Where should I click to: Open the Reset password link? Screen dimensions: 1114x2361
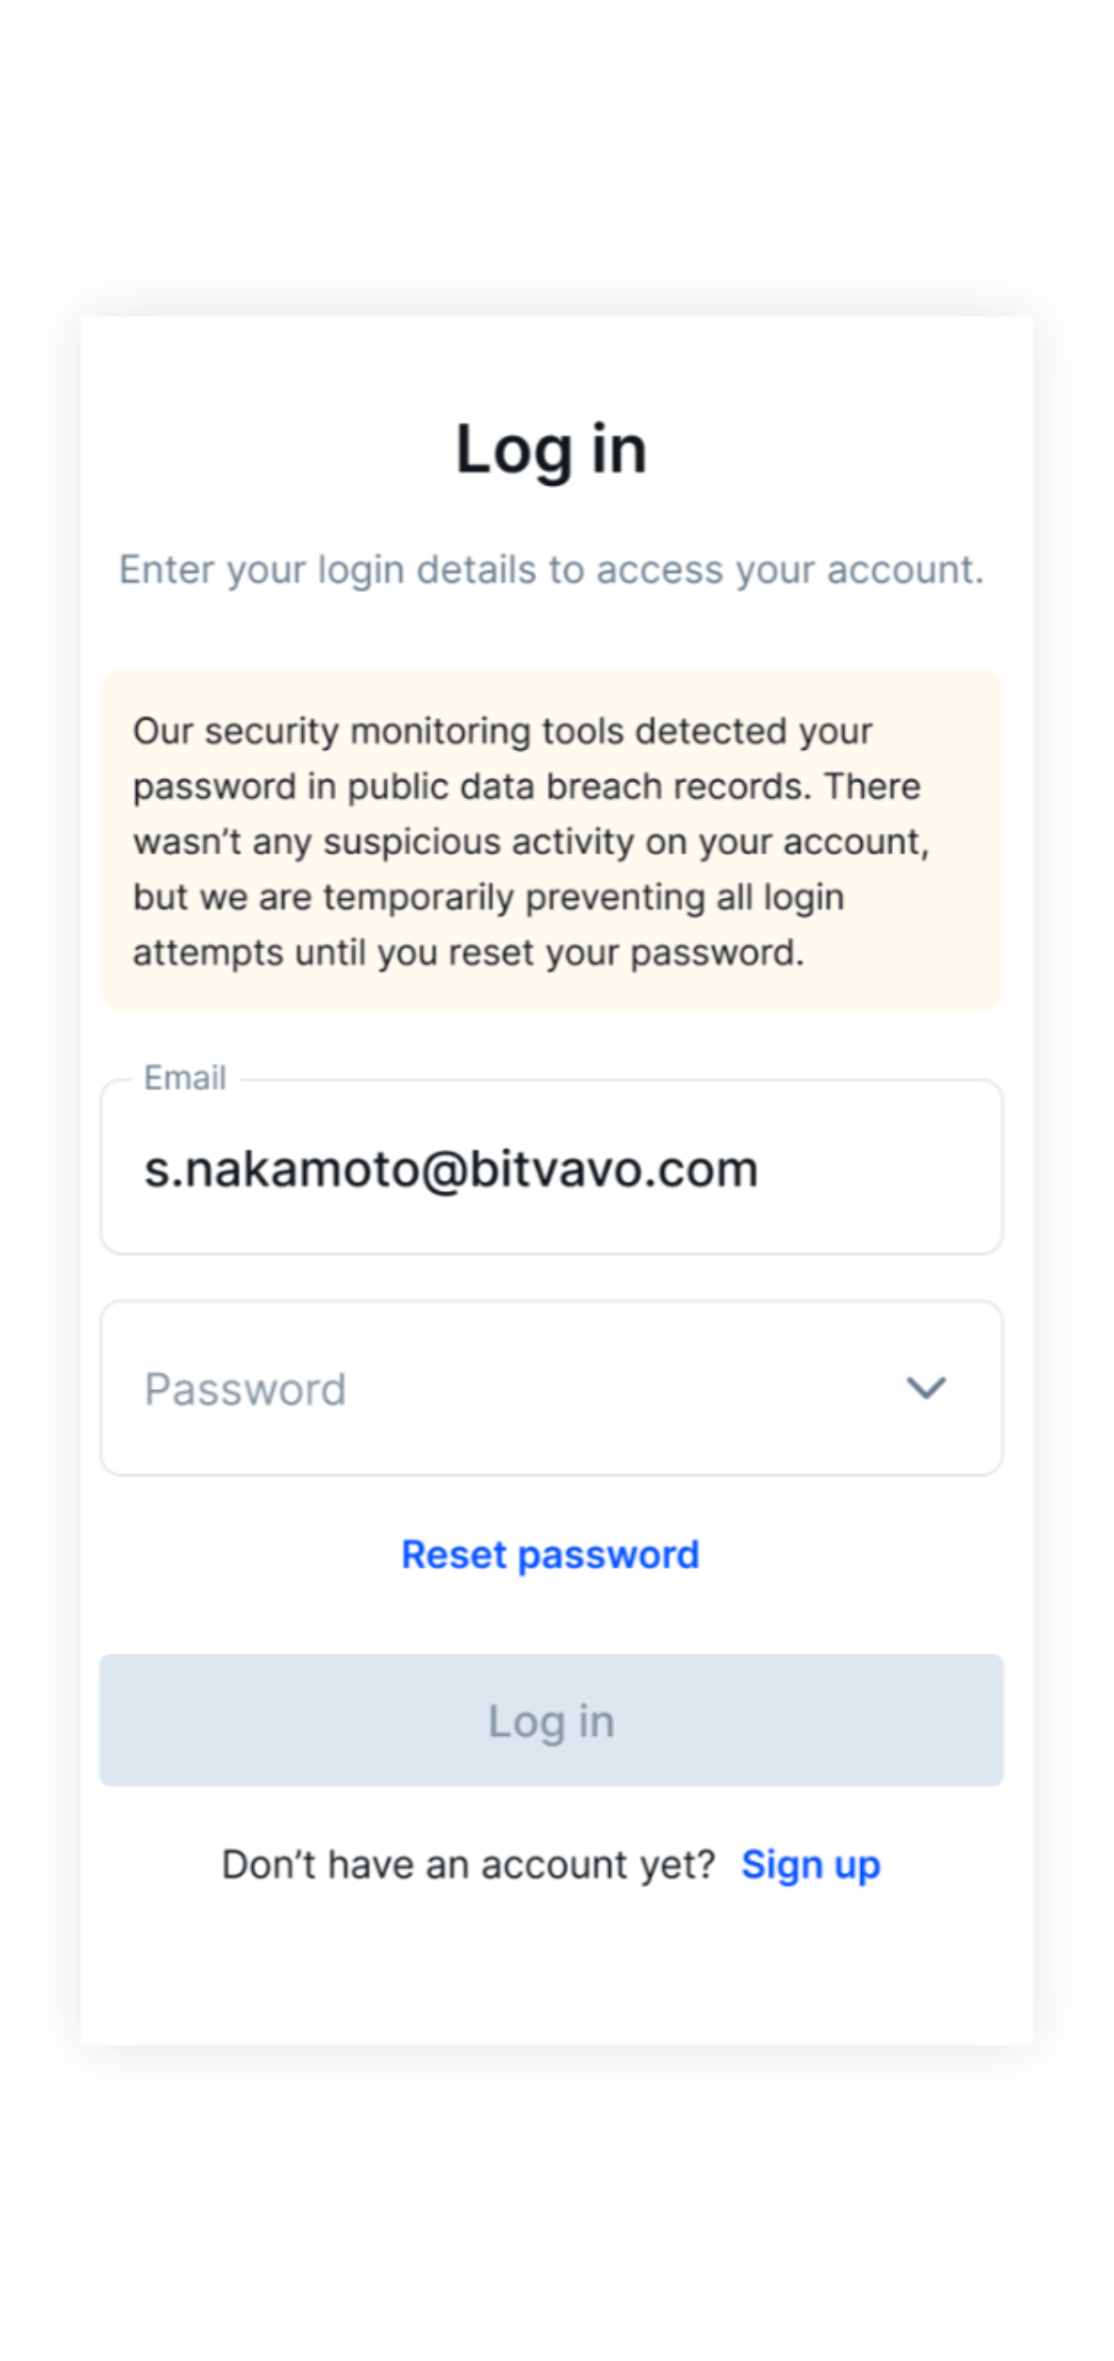tap(550, 1554)
